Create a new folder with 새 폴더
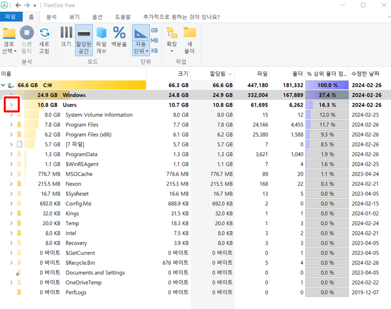The image size is (391, 309). click(189, 40)
